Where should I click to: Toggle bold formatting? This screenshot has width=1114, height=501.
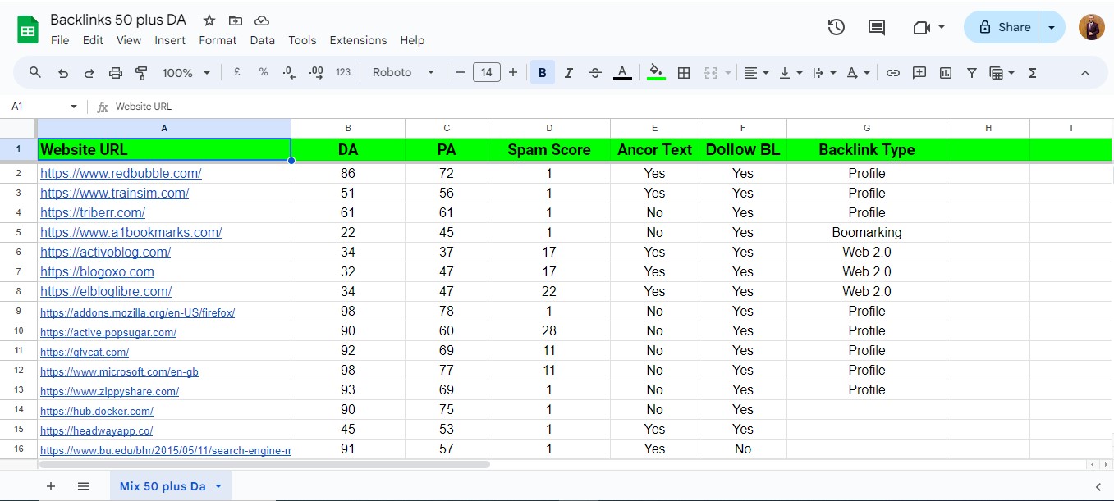(542, 72)
